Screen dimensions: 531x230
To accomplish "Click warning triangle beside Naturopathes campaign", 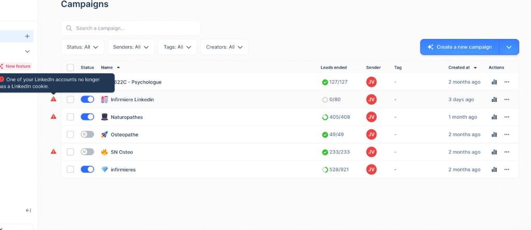I will tap(53, 117).
